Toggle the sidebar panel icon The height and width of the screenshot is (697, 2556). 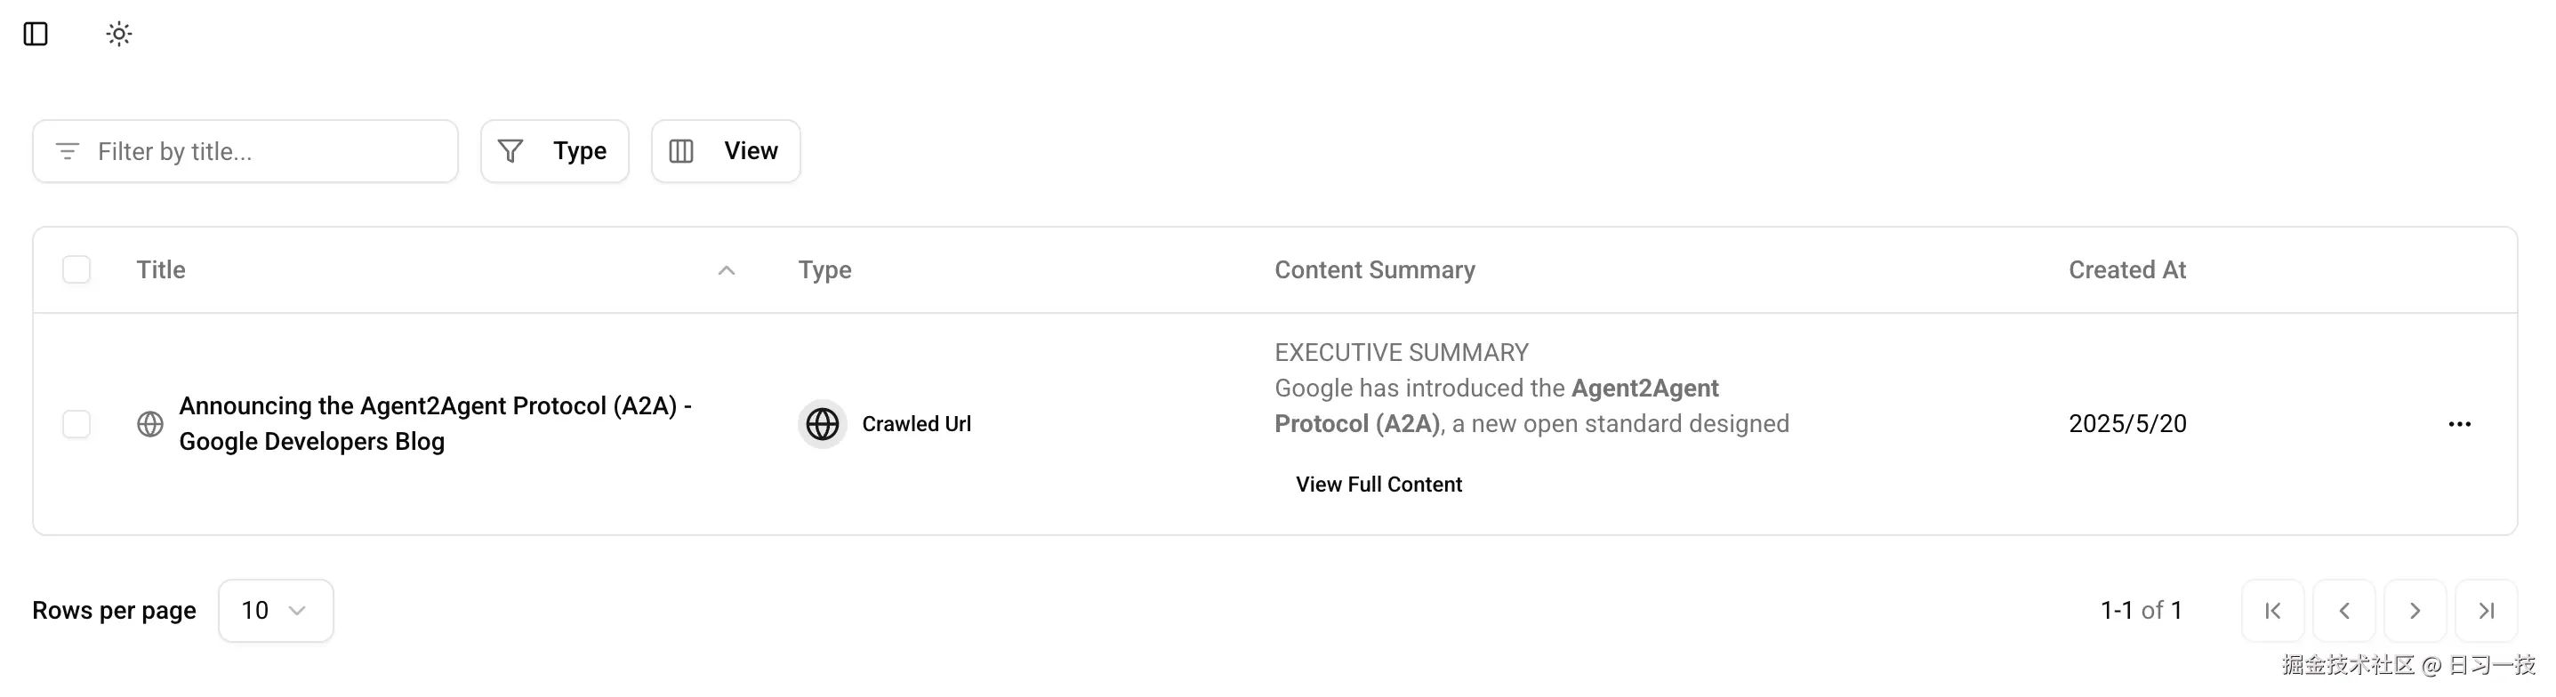tap(36, 34)
